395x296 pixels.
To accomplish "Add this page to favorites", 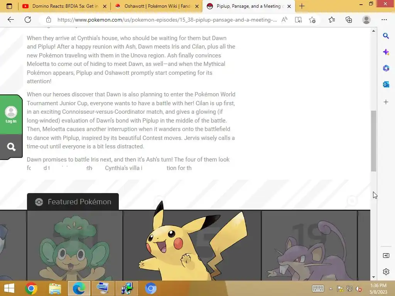I will [x=312, y=20].
